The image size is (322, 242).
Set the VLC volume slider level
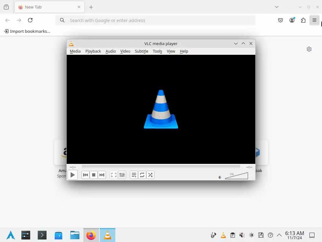coord(236,176)
